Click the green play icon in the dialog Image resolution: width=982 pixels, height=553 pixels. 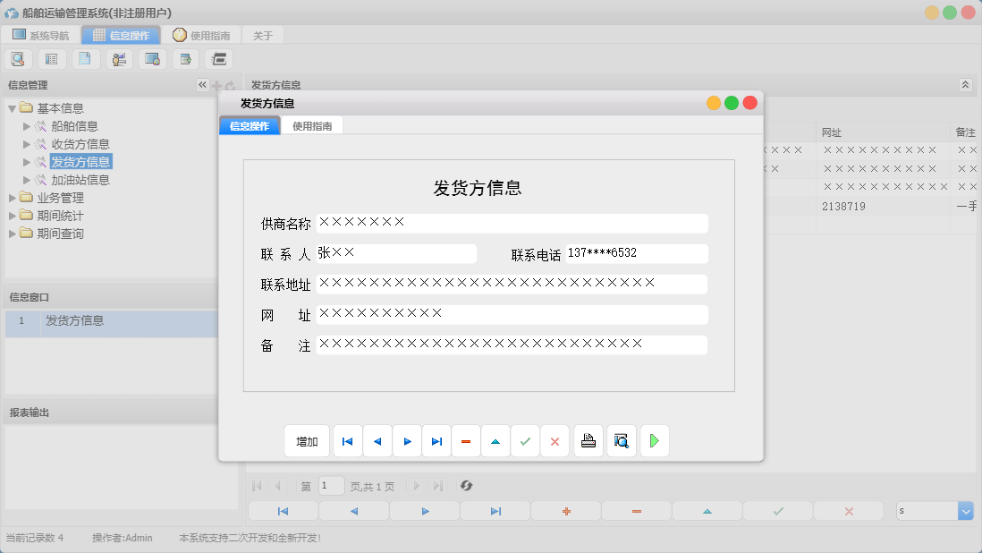tap(654, 440)
